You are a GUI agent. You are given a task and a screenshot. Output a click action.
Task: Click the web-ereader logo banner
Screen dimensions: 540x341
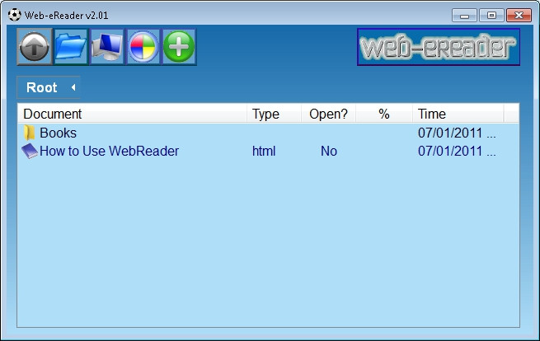[439, 47]
